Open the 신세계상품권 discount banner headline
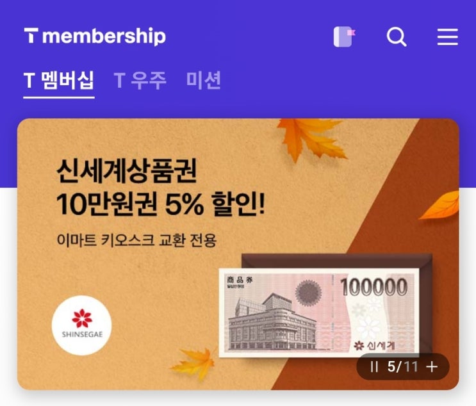 point(127,170)
